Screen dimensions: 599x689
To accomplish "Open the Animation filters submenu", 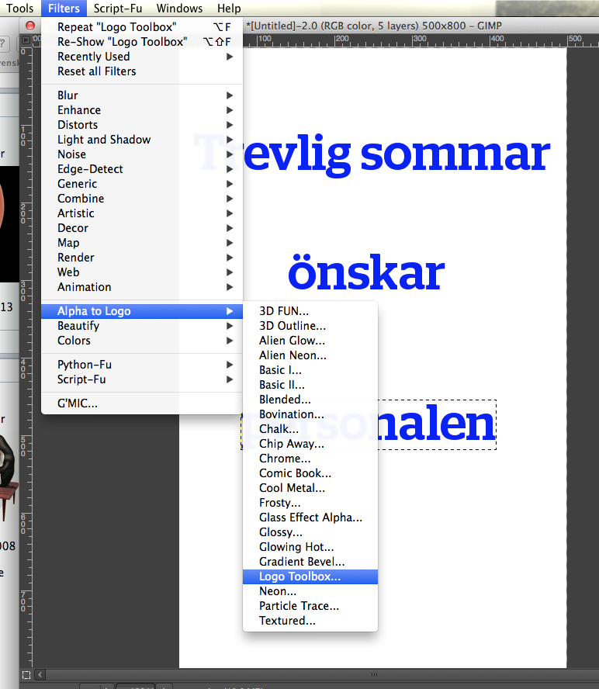I will pos(142,287).
